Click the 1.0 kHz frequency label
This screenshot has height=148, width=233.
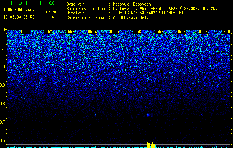click(3, 67)
